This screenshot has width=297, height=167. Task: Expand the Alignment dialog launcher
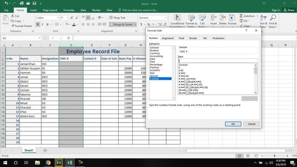tap(136, 31)
